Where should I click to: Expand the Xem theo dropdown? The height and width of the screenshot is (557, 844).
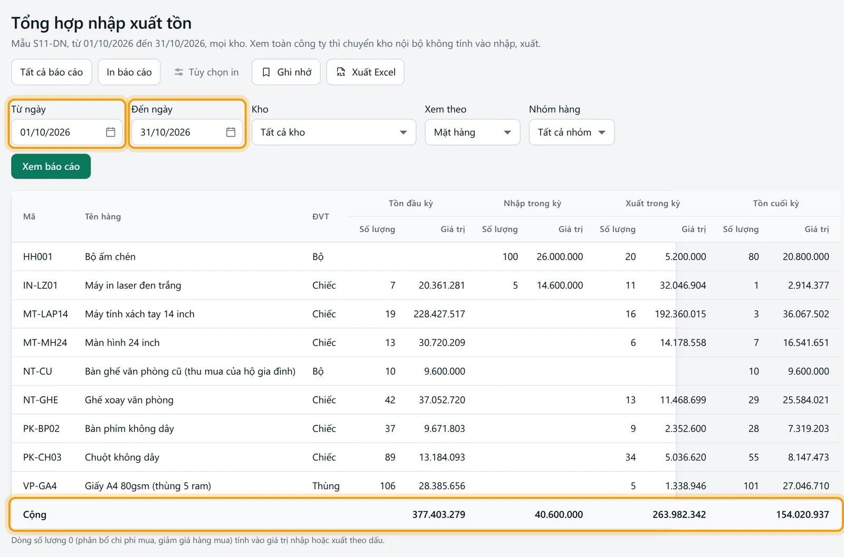click(x=473, y=132)
